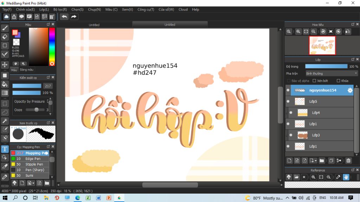Select the Gradient tool
Viewport: 360px width, 202px height.
pos(5,93)
